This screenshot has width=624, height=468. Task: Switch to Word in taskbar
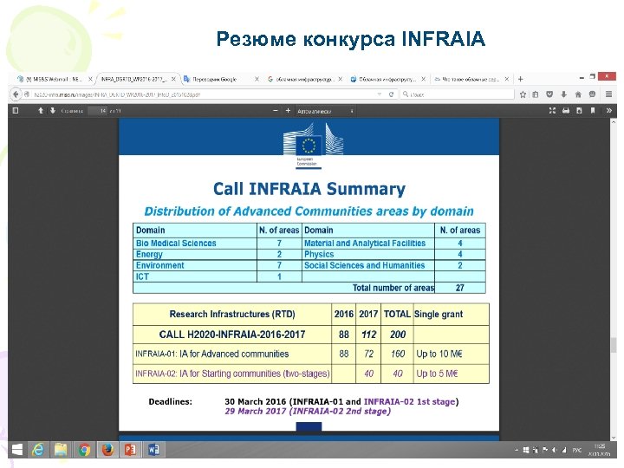tap(153, 450)
